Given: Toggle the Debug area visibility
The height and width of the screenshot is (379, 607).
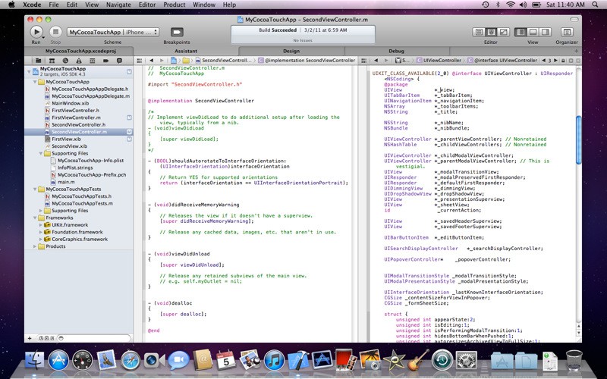Looking at the screenshot, I should tap(533, 32).
